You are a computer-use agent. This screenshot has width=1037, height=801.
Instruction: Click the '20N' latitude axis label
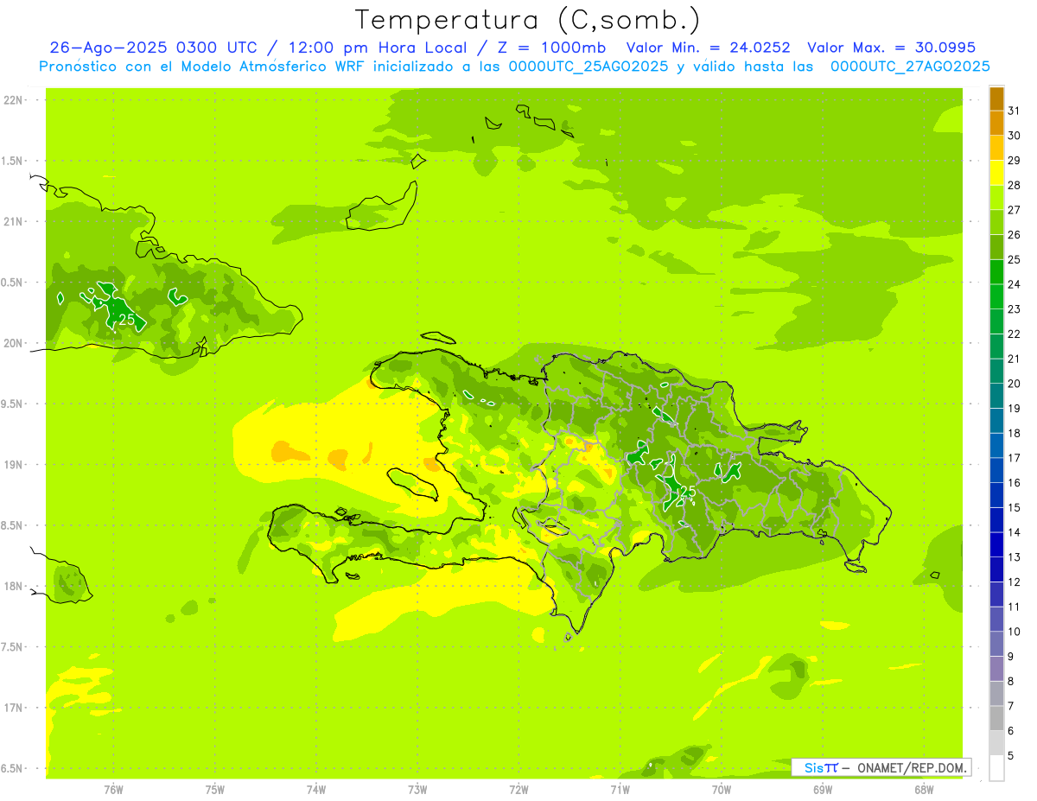15,343
